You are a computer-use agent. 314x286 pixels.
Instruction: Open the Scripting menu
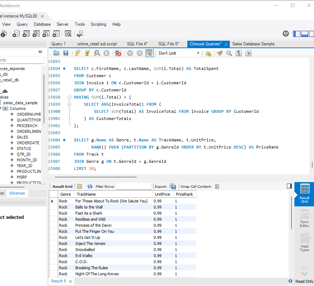click(x=98, y=24)
